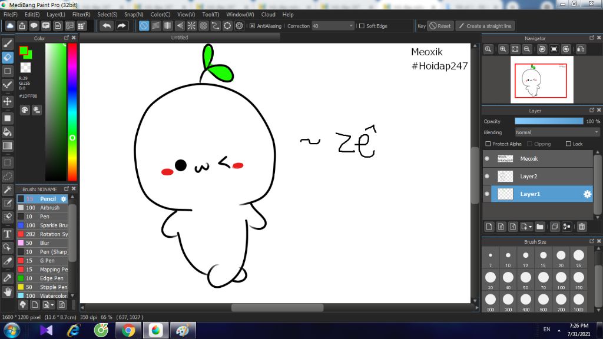The height and width of the screenshot is (339, 603).
Task: Zoom out using Navigator magnifier minus
Action: (x=527, y=49)
